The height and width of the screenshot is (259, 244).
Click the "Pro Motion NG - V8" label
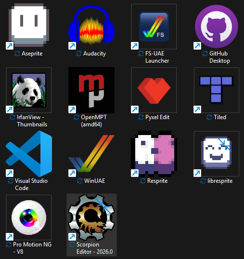(x=32, y=248)
